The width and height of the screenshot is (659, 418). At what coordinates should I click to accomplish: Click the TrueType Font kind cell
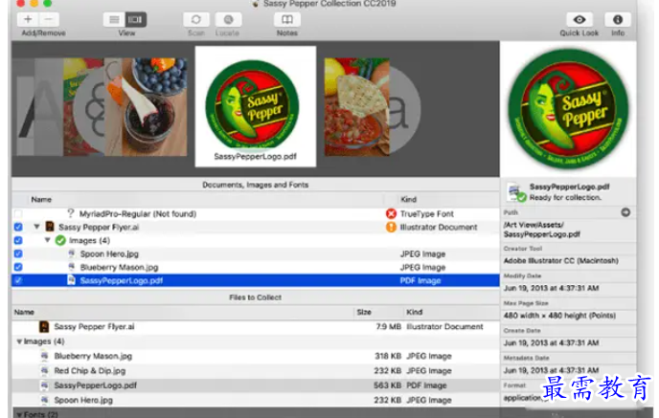tap(426, 213)
